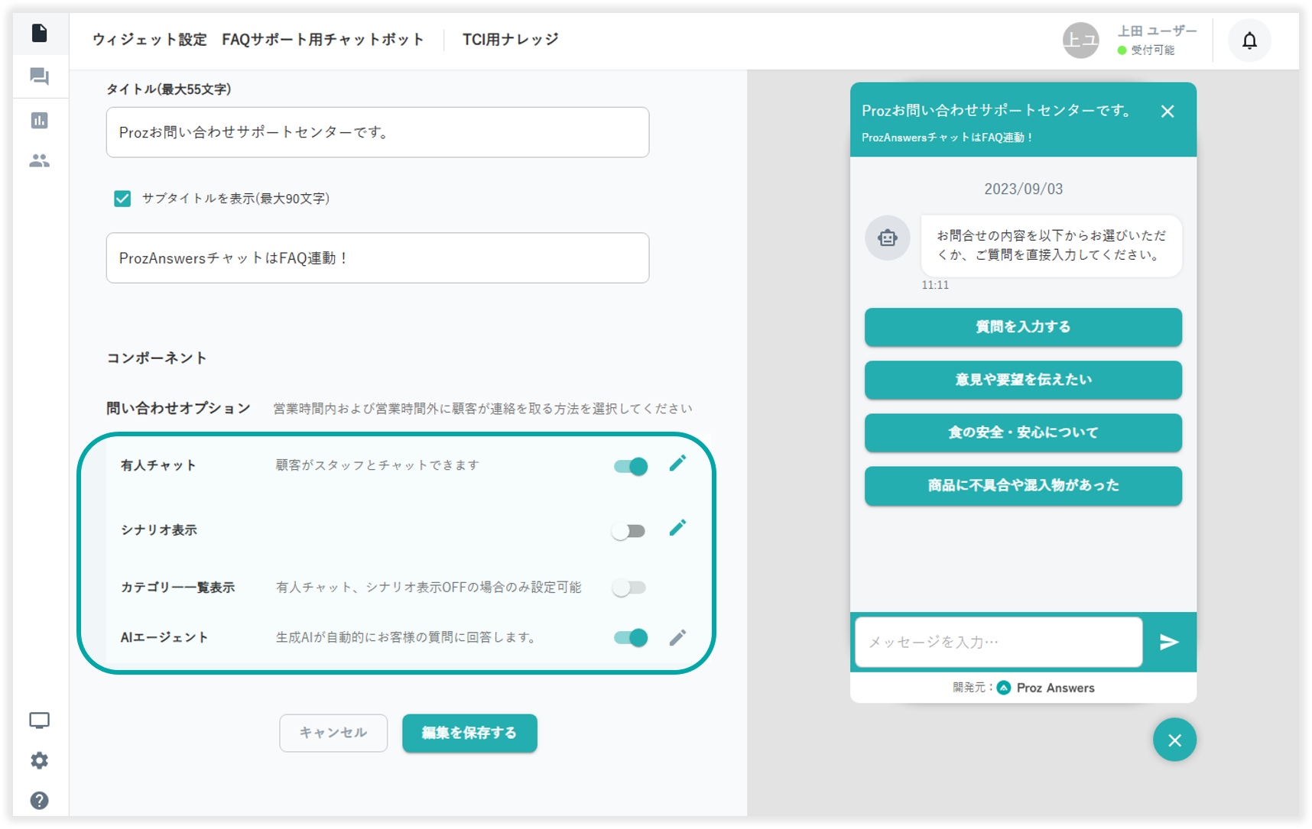Click the シナリオ表示 row label
1312x829 pixels.
(158, 530)
